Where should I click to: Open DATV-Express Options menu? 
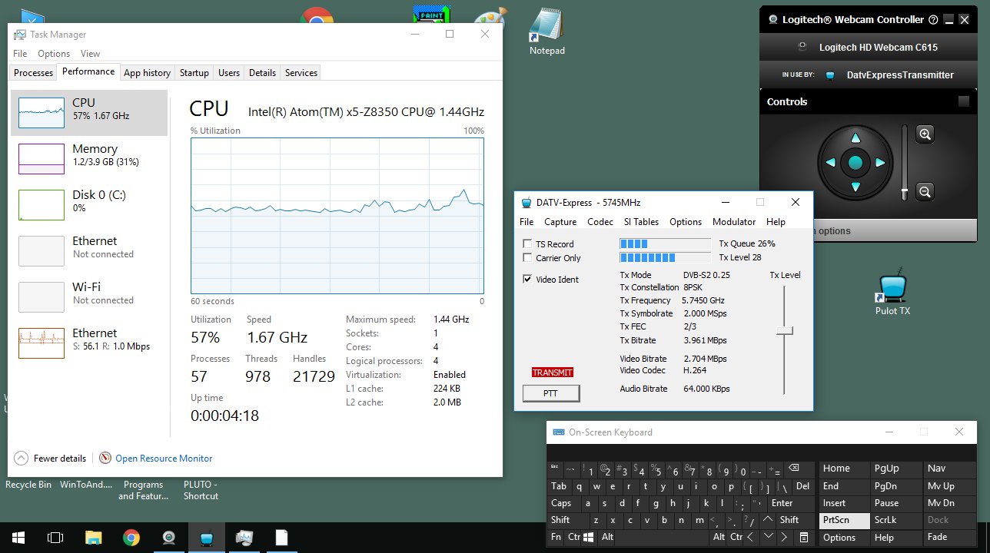pos(686,222)
